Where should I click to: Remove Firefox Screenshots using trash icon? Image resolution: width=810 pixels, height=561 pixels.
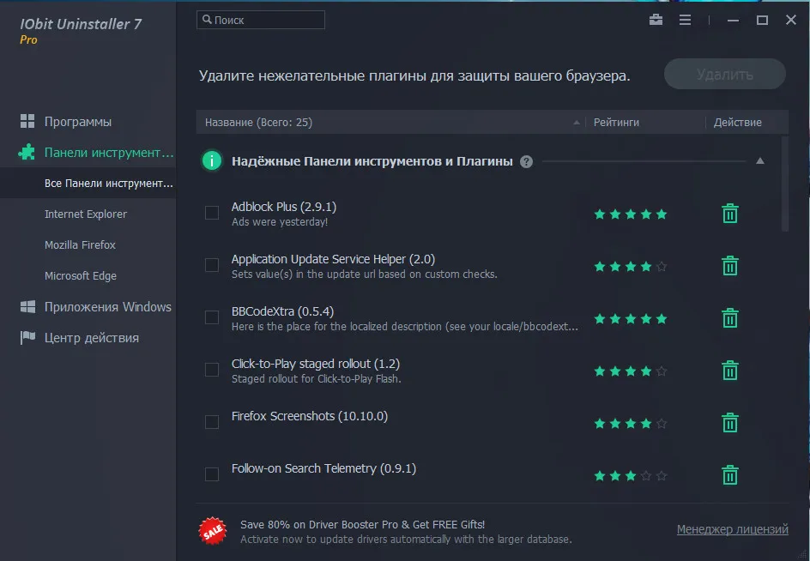[x=730, y=423]
